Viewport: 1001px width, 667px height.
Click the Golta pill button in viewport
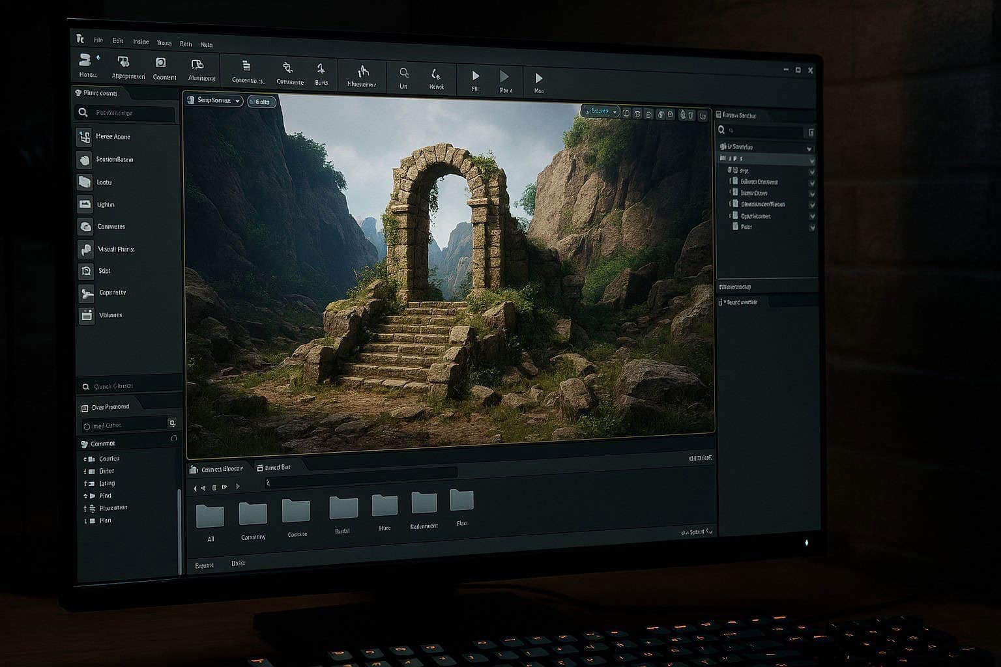(262, 102)
